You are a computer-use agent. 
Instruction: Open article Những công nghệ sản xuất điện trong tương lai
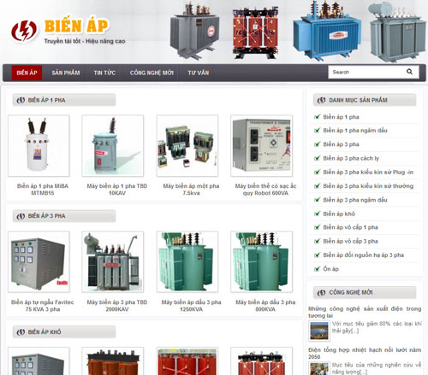365,312
